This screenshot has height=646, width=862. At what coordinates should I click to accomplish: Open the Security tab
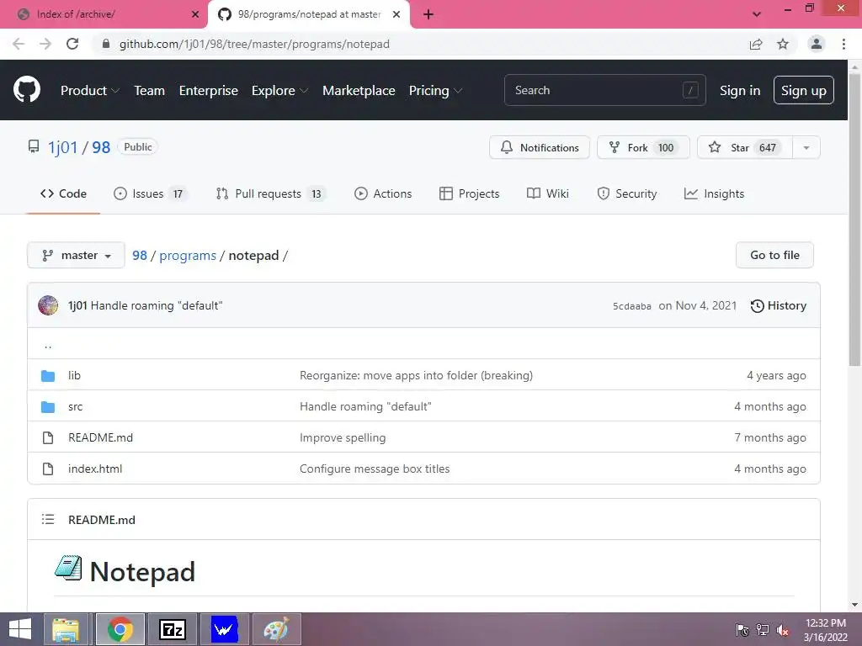click(x=627, y=194)
